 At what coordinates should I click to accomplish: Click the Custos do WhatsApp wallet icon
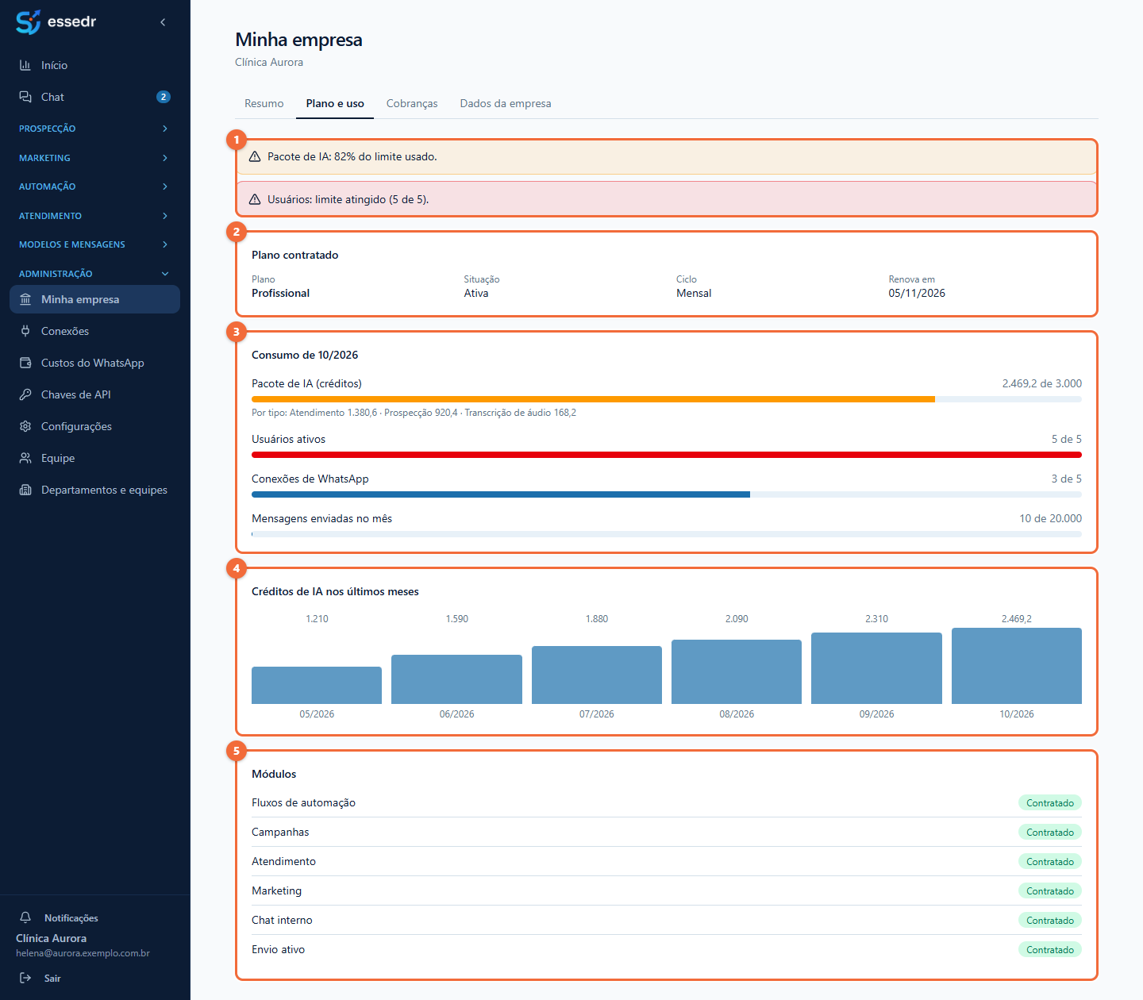pos(25,363)
